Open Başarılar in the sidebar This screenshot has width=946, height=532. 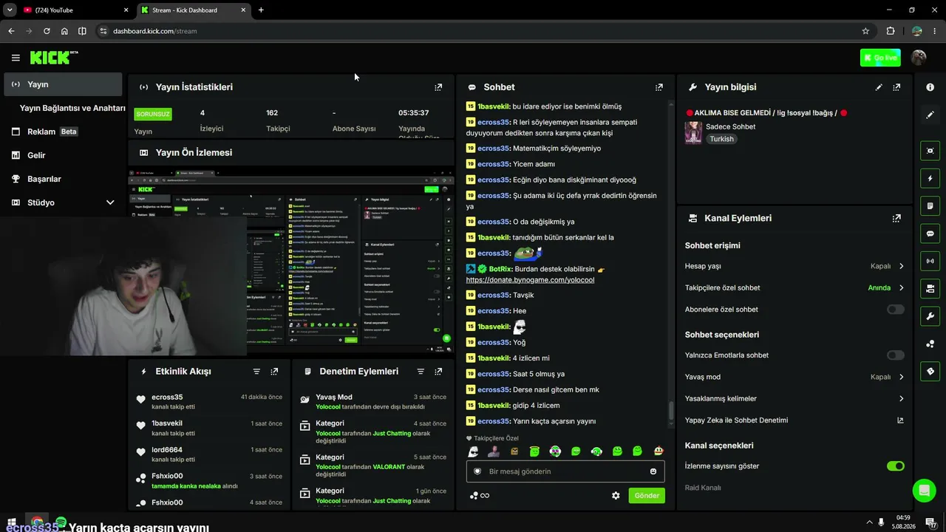(63, 179)
